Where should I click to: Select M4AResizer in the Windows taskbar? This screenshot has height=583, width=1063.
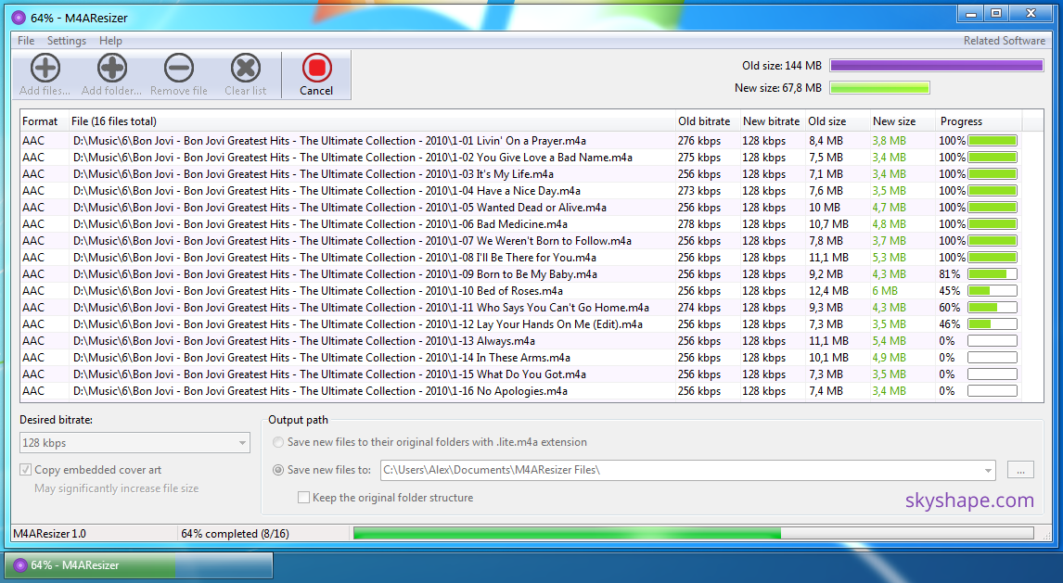(139, 564)
